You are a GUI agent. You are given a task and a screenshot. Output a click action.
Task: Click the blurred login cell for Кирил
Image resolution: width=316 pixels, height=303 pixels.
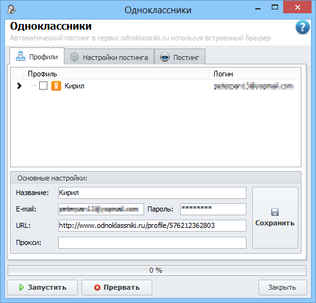pyautogui.click(x=254, y=86)
